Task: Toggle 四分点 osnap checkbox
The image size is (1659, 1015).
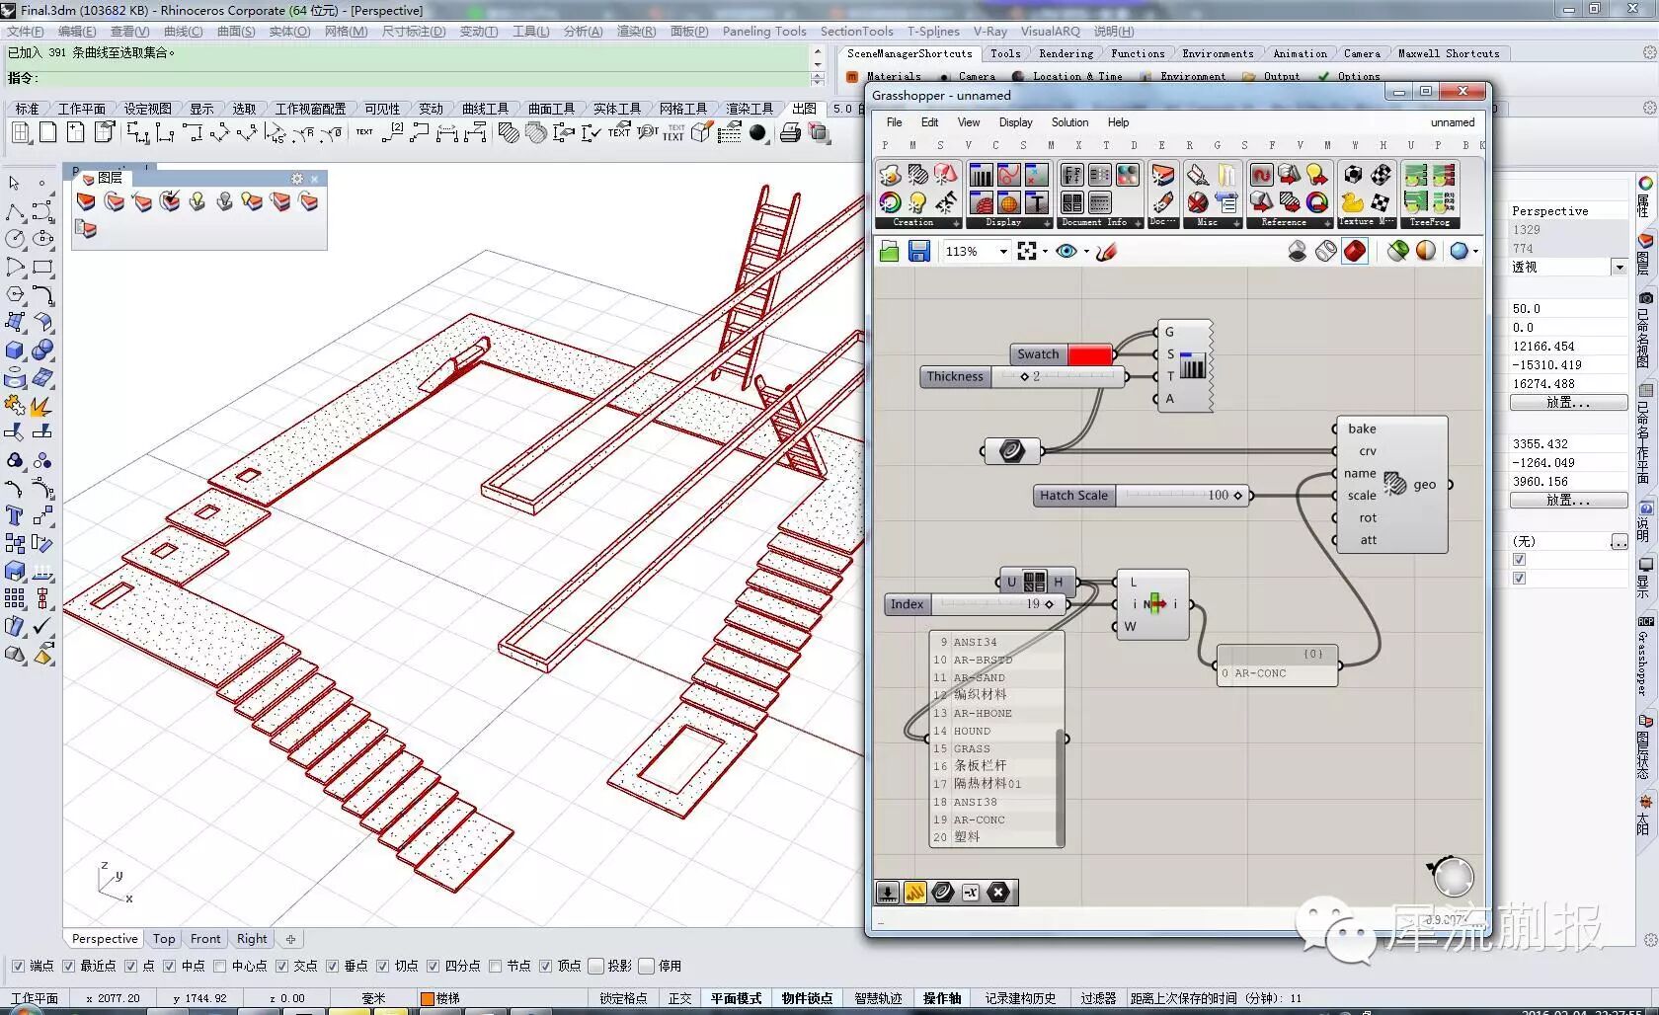Action: 433,966
